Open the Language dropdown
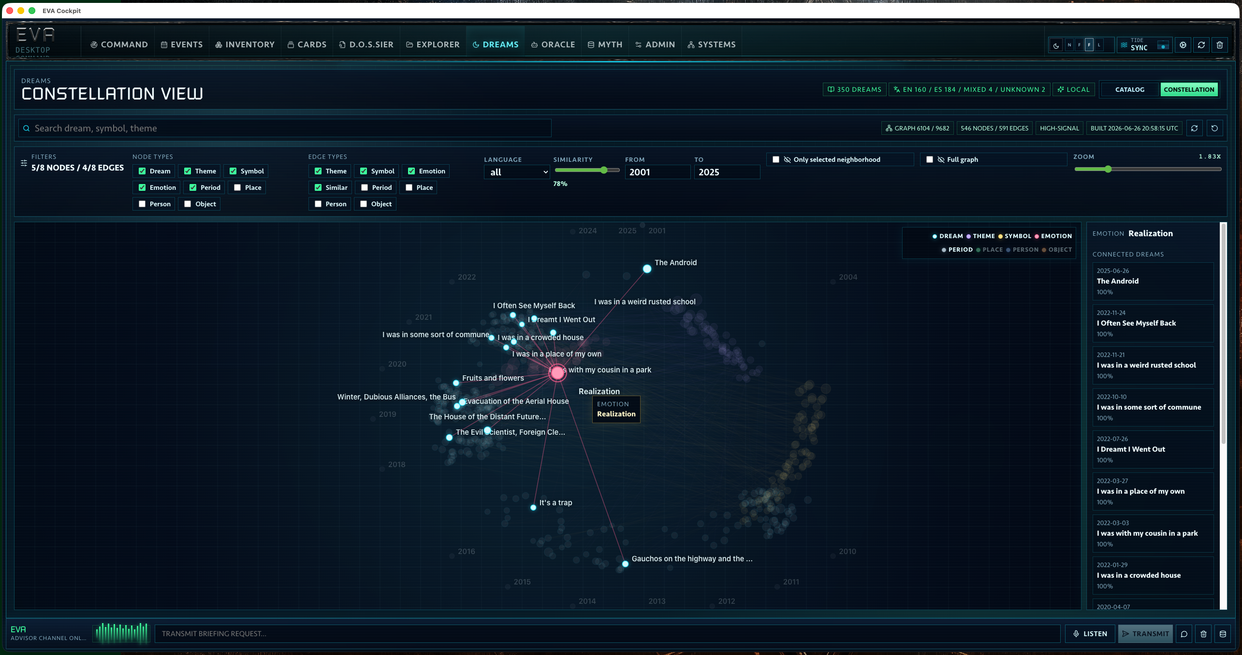 tap(517, 172)
